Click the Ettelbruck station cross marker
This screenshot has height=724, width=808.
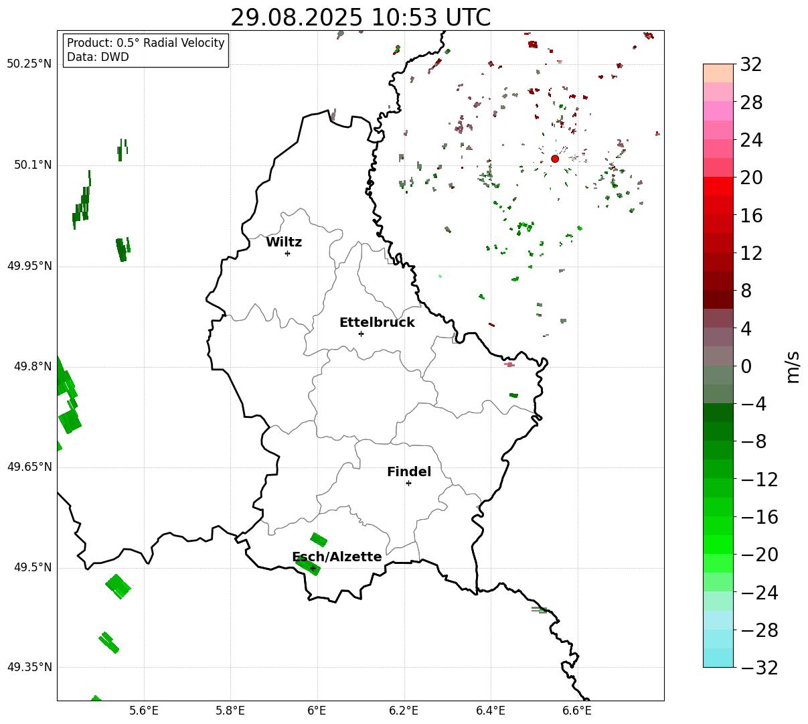361,334
